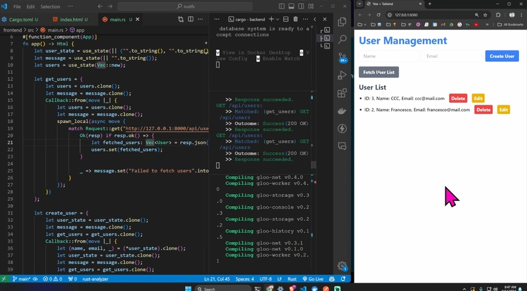Open the Source Control view icon
Image resolution: width=527 pixels, height=291 pixels.
[342, 57]
